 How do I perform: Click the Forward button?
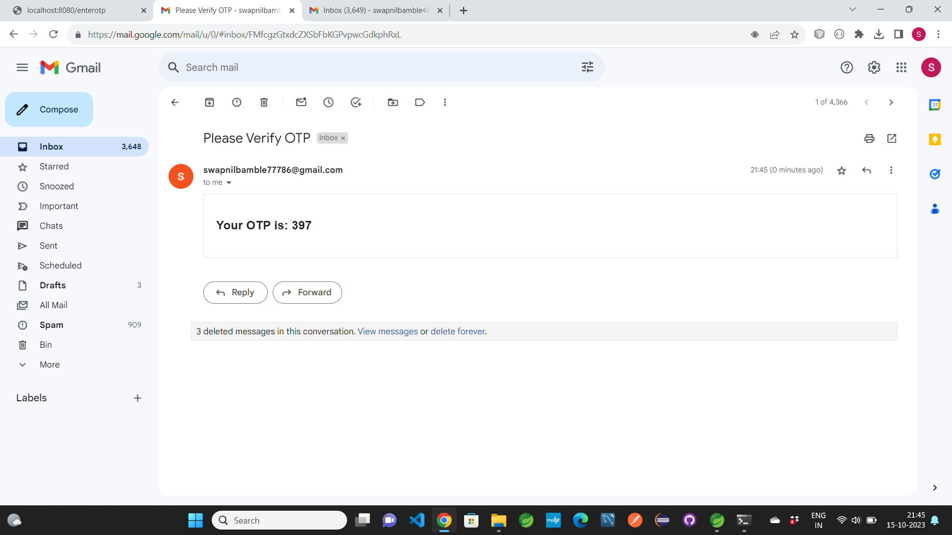pos(307,293)
